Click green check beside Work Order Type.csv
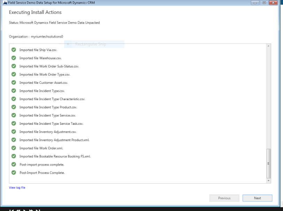The image size is (283, 211). [x=14, y=74]
